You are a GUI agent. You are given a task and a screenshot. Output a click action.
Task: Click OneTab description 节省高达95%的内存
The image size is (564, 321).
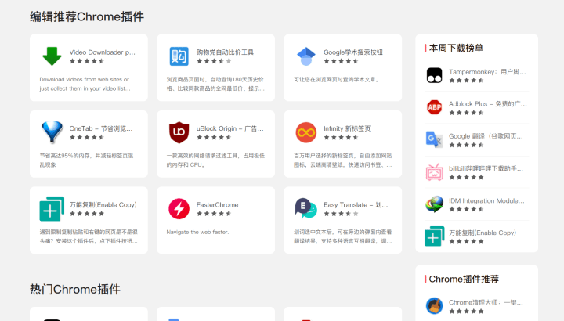pos(86,160)
